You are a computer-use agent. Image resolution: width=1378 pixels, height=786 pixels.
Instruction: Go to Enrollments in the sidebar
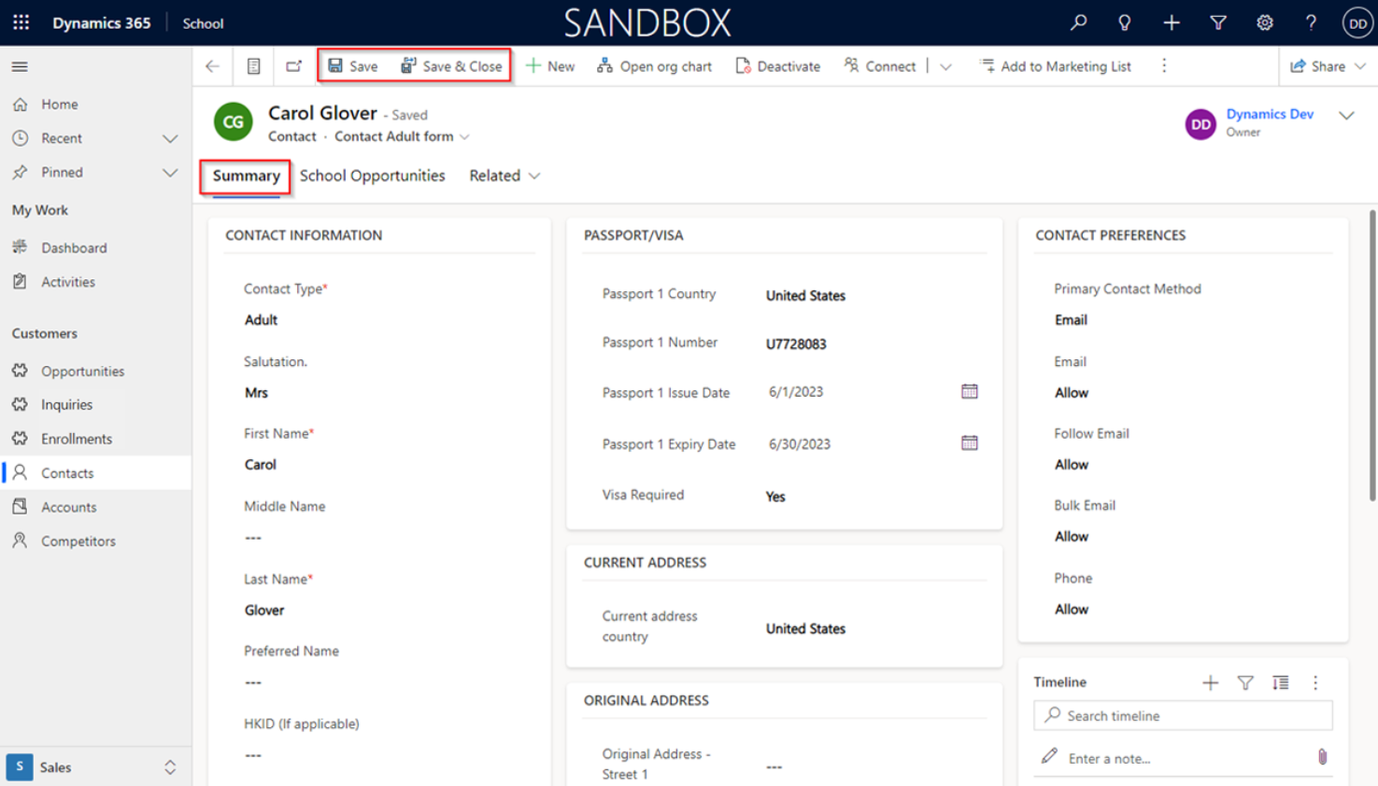coord(76,439)
